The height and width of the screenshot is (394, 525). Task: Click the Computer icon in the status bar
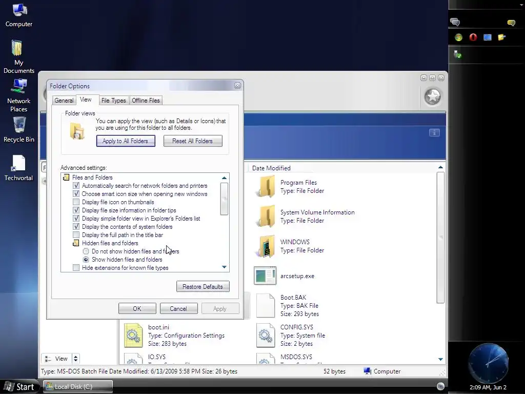click(x=367, y=371)
